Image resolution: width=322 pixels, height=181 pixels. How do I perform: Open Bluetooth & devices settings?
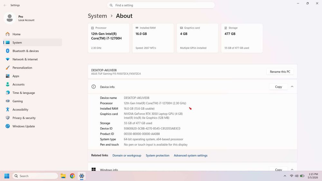tap(33, 51)
